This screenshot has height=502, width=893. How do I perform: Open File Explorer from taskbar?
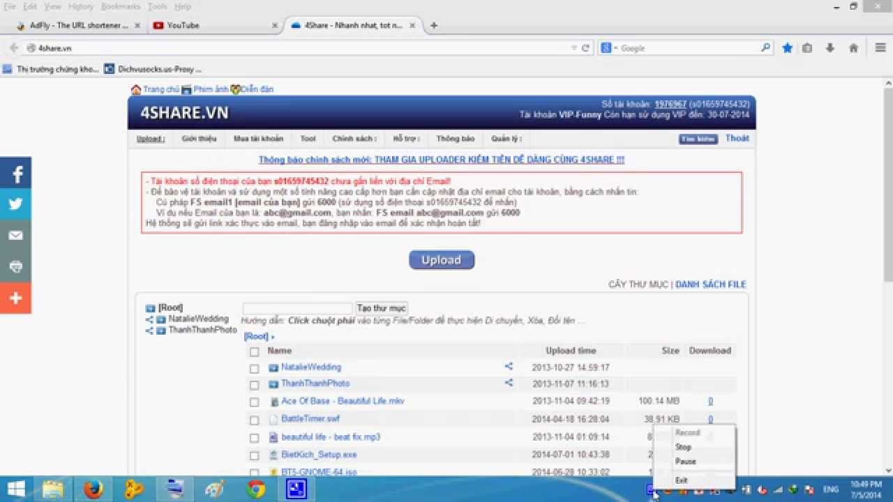click(53, 489)
